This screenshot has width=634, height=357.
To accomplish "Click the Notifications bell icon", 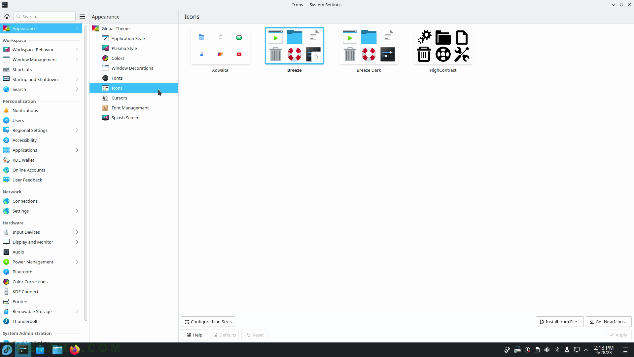I will [x=6, y=110].
